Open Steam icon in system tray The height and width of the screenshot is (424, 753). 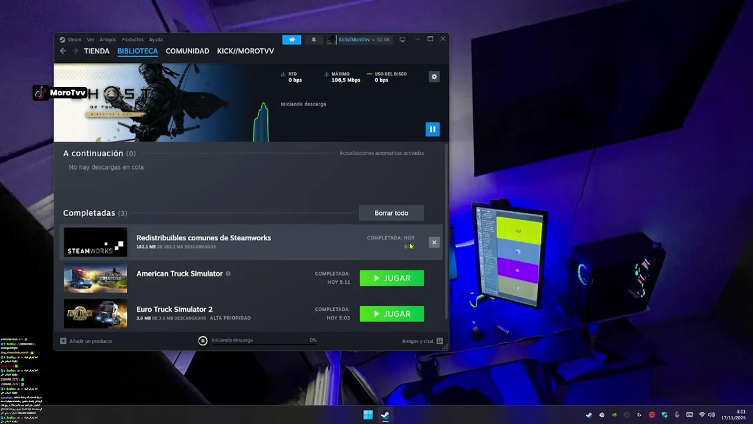(x=589, y=415)
